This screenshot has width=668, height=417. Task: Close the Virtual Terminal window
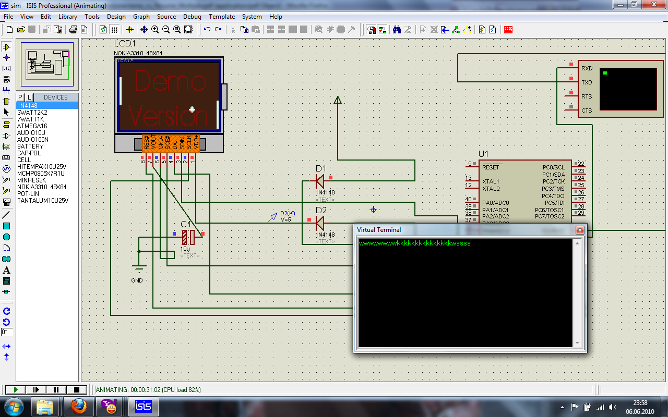pos(579,230)
